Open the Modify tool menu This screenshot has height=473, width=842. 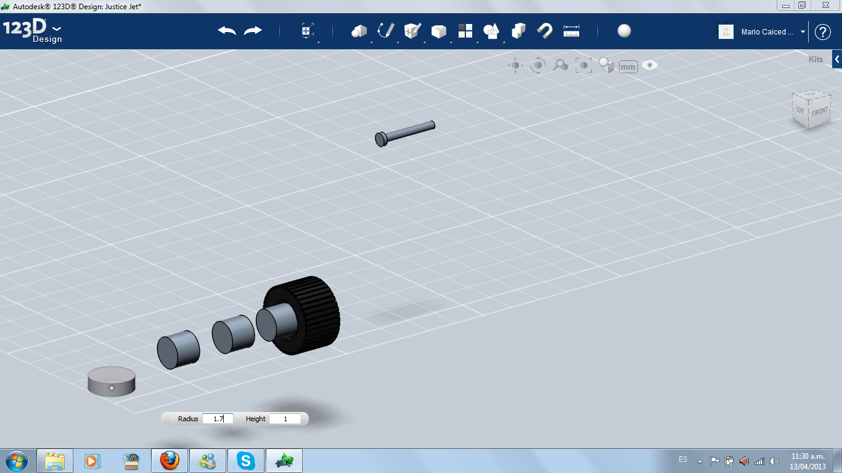(438, 31)
